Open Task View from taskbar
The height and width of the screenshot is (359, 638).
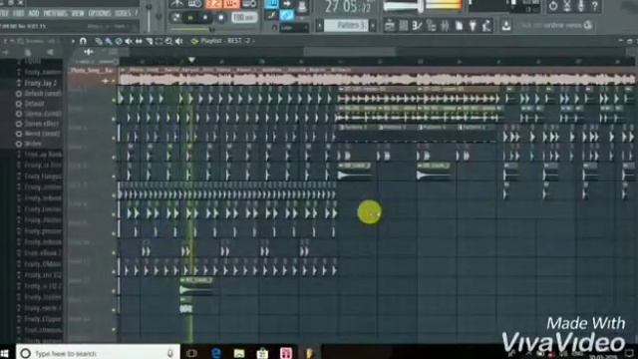coord(191,353)
